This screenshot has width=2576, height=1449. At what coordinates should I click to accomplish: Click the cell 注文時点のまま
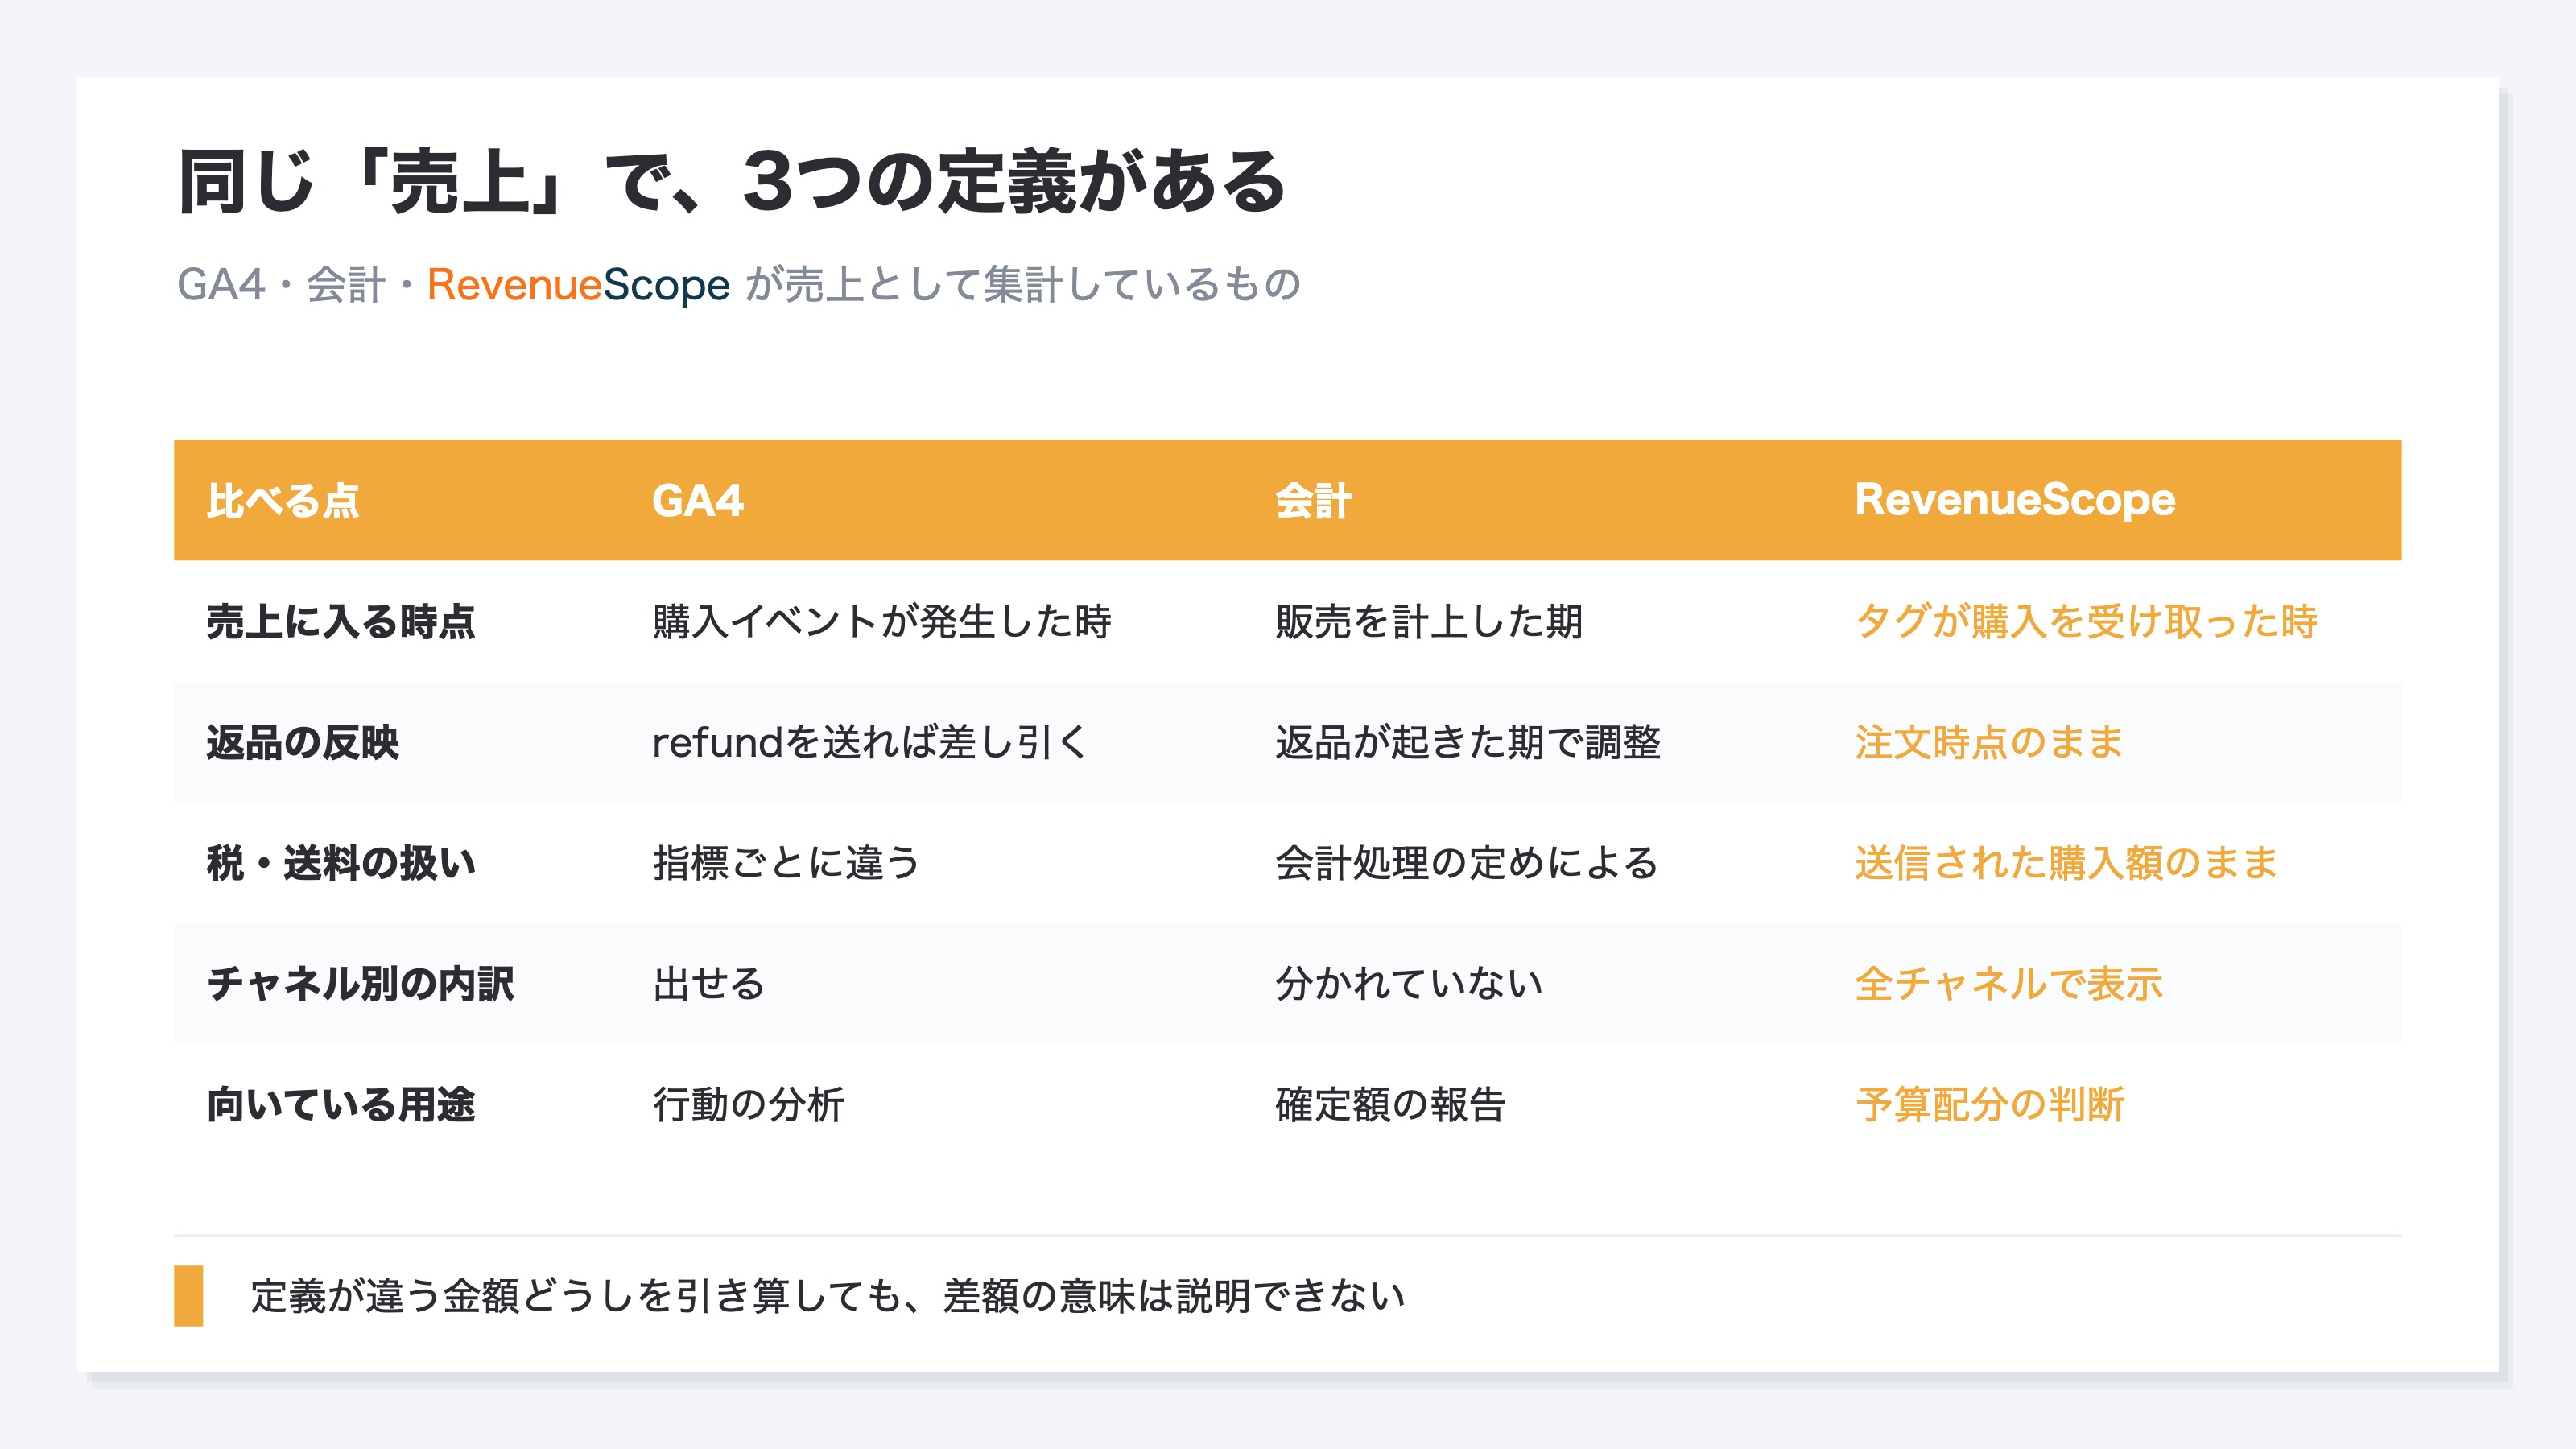click(1989, 742)
